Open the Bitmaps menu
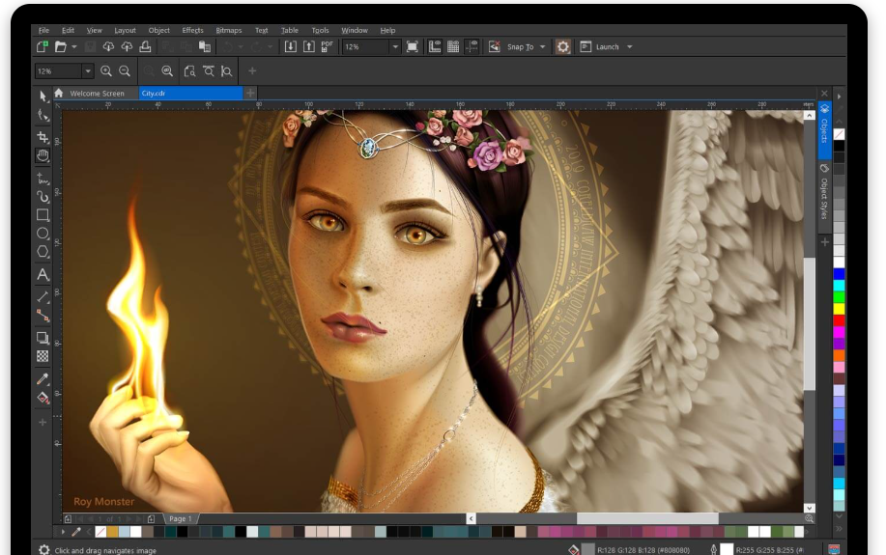 pos(229,31)
